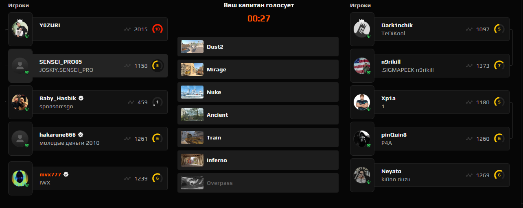Open Y0ZURI's avatar picture
Image resolution: width=523 pixels, height=208 pixels.
[x=20, y=29]
